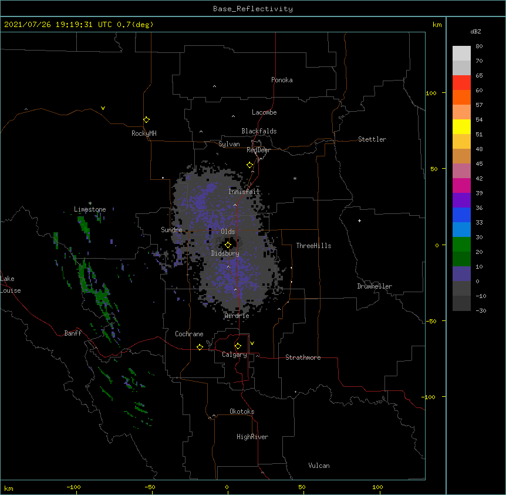This screenshot has height=495, width=506.
Task: Click the legend value -30 label
Action: (481, 310)
